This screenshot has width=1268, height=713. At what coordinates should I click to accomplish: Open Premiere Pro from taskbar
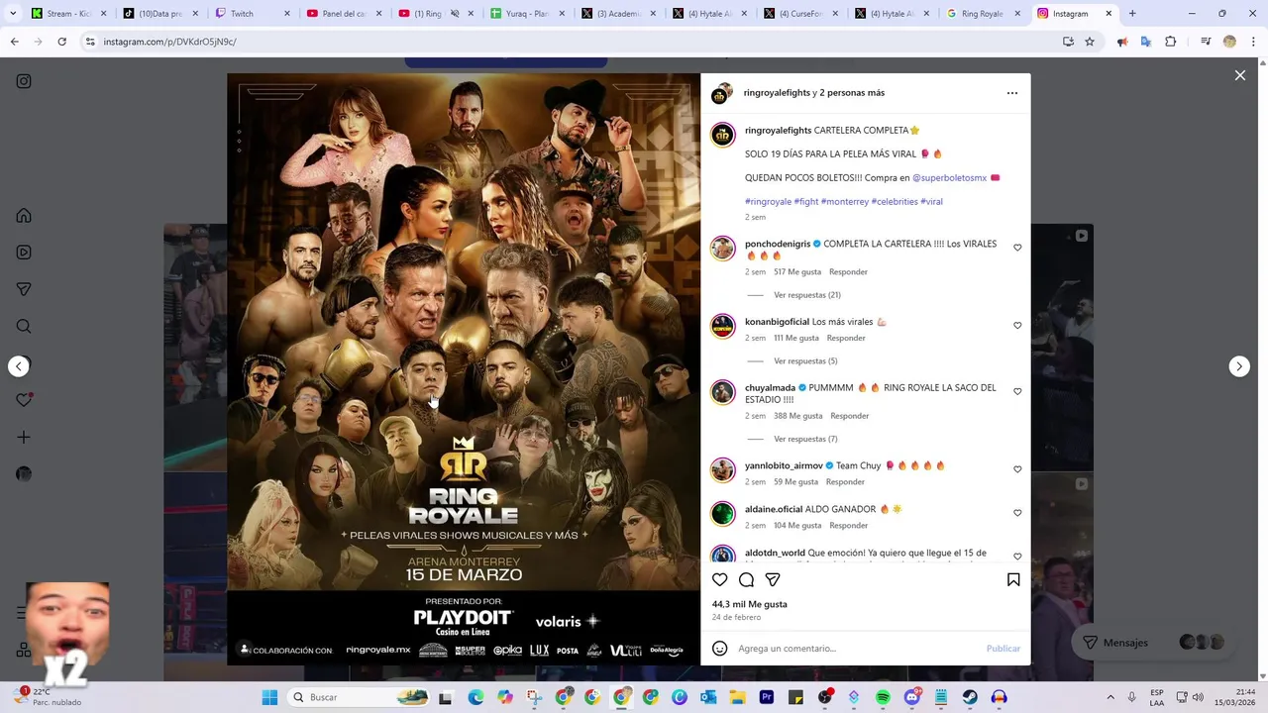click(767, 697)
